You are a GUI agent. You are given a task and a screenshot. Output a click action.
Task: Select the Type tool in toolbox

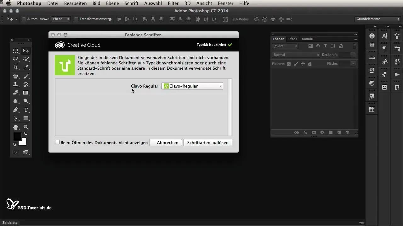click(x=26, y=110)
